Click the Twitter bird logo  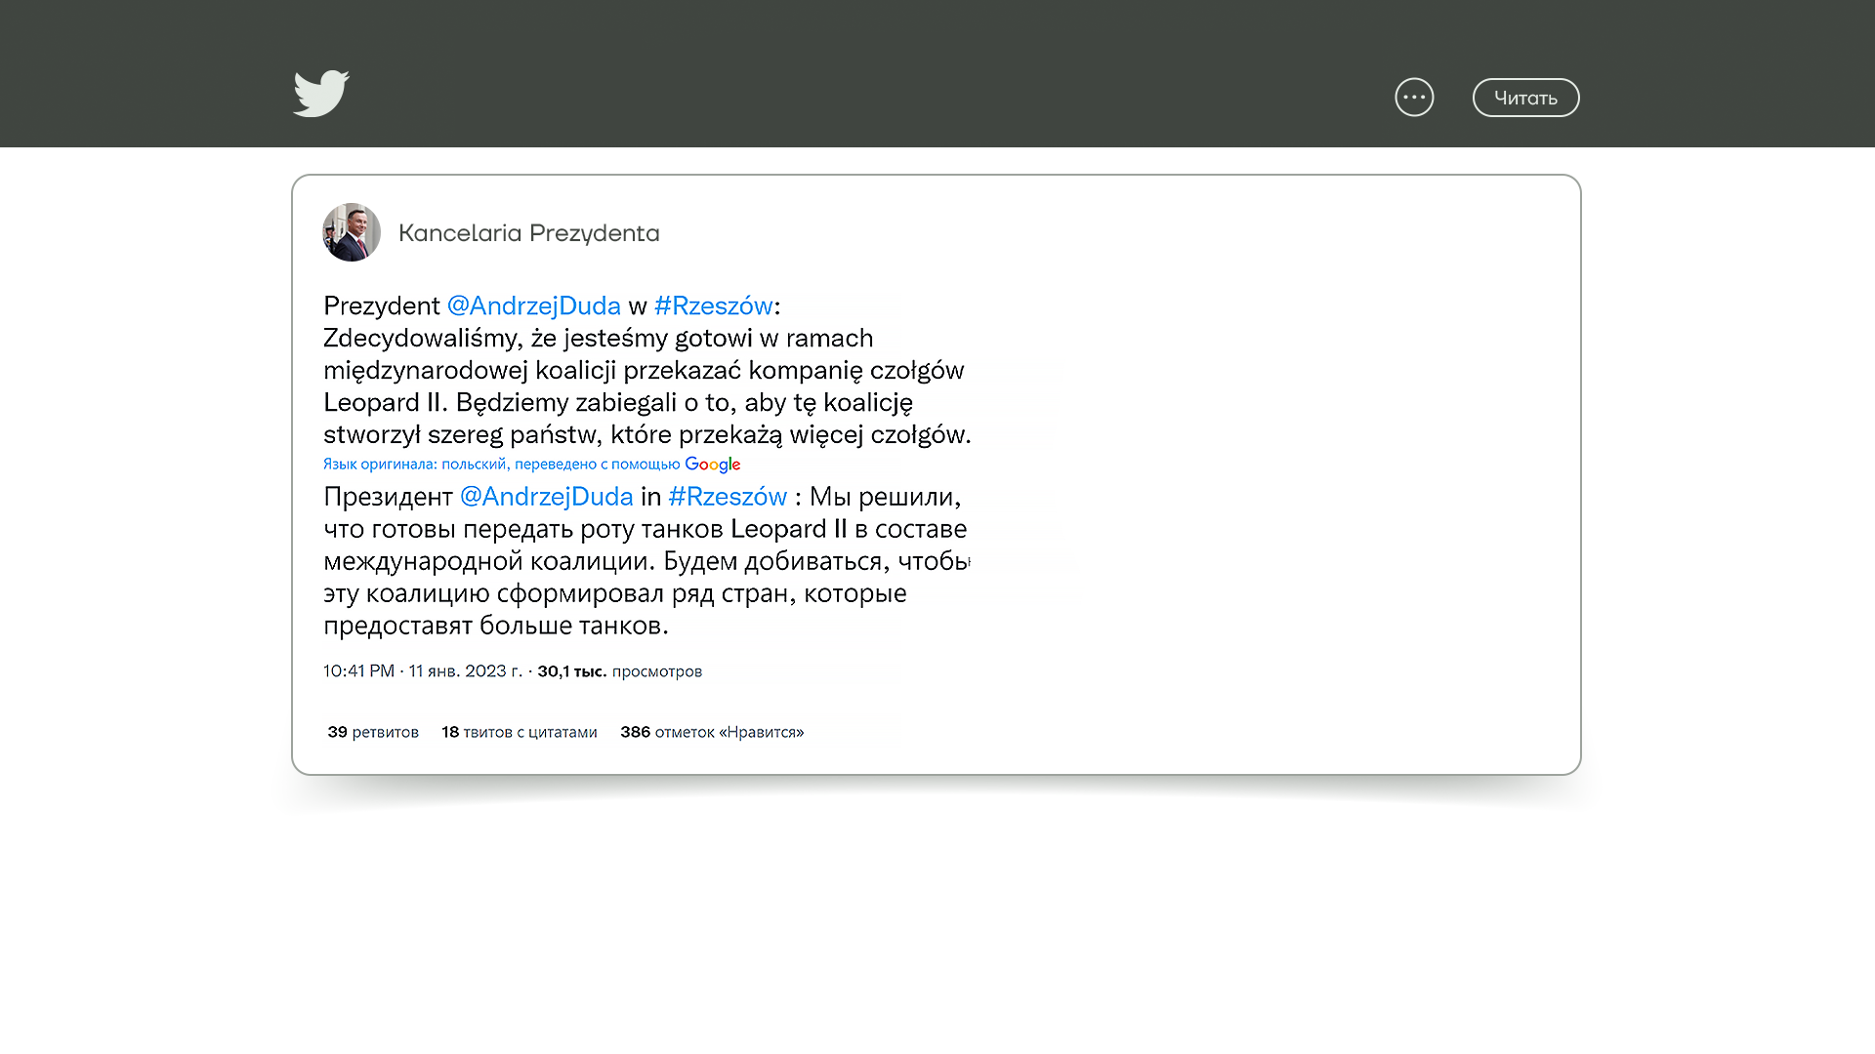[321, 94]
